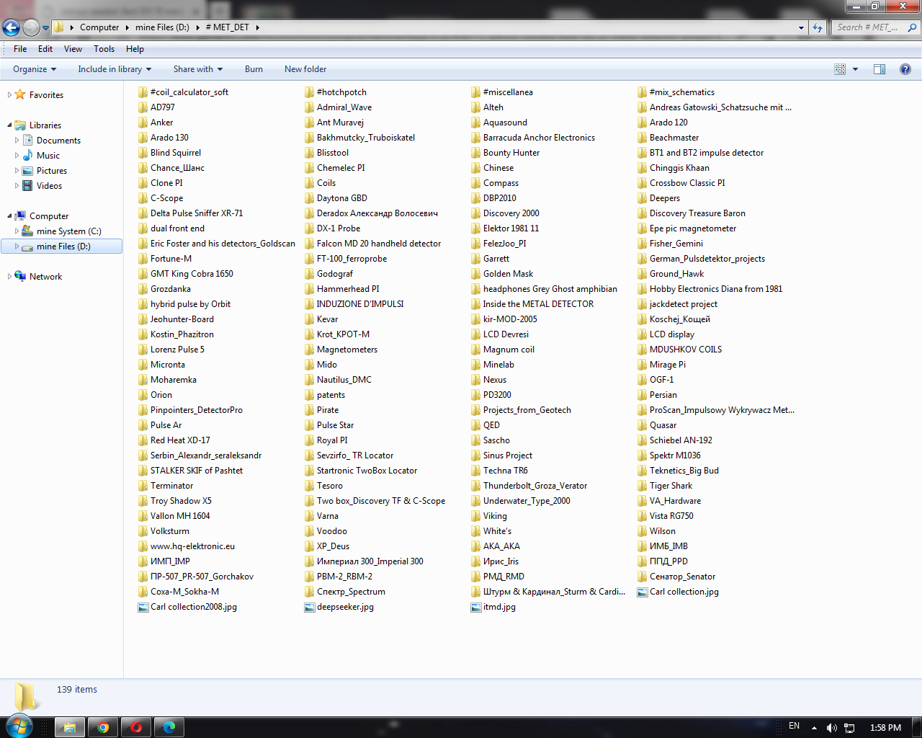Viewport: 922px width, 738px height.
Task: Click the Pictures library icon
Action: click(28, 170)
